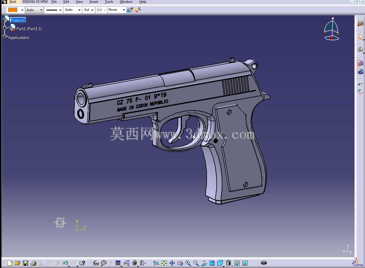Click the Capture camera icon

point(264,263)
